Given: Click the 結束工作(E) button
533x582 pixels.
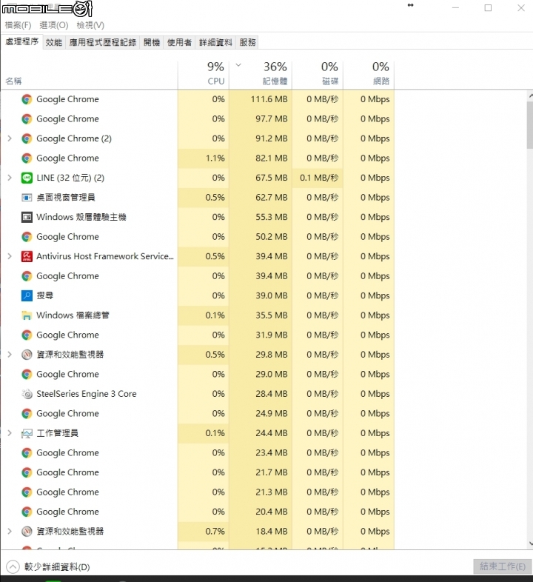Looking at the screenshot, I should click(503, 566).
